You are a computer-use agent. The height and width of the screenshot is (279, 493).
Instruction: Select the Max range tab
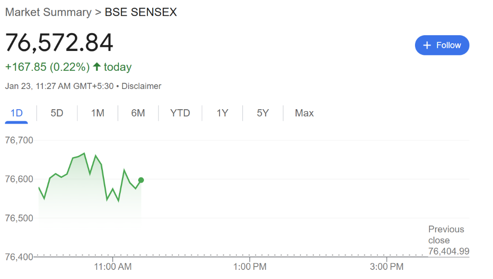tap(304, 113)
